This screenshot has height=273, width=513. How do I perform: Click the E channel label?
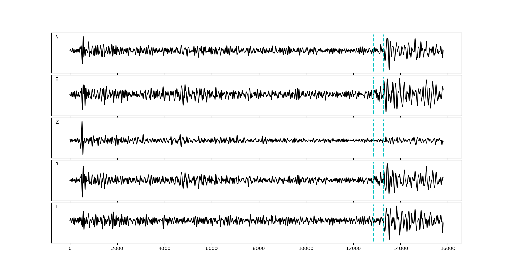point(57,80)
